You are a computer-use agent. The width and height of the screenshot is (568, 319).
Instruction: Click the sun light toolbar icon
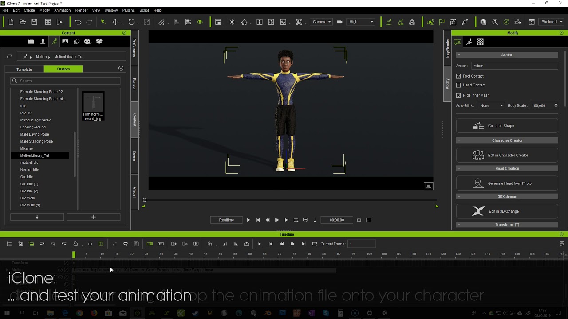232,22
